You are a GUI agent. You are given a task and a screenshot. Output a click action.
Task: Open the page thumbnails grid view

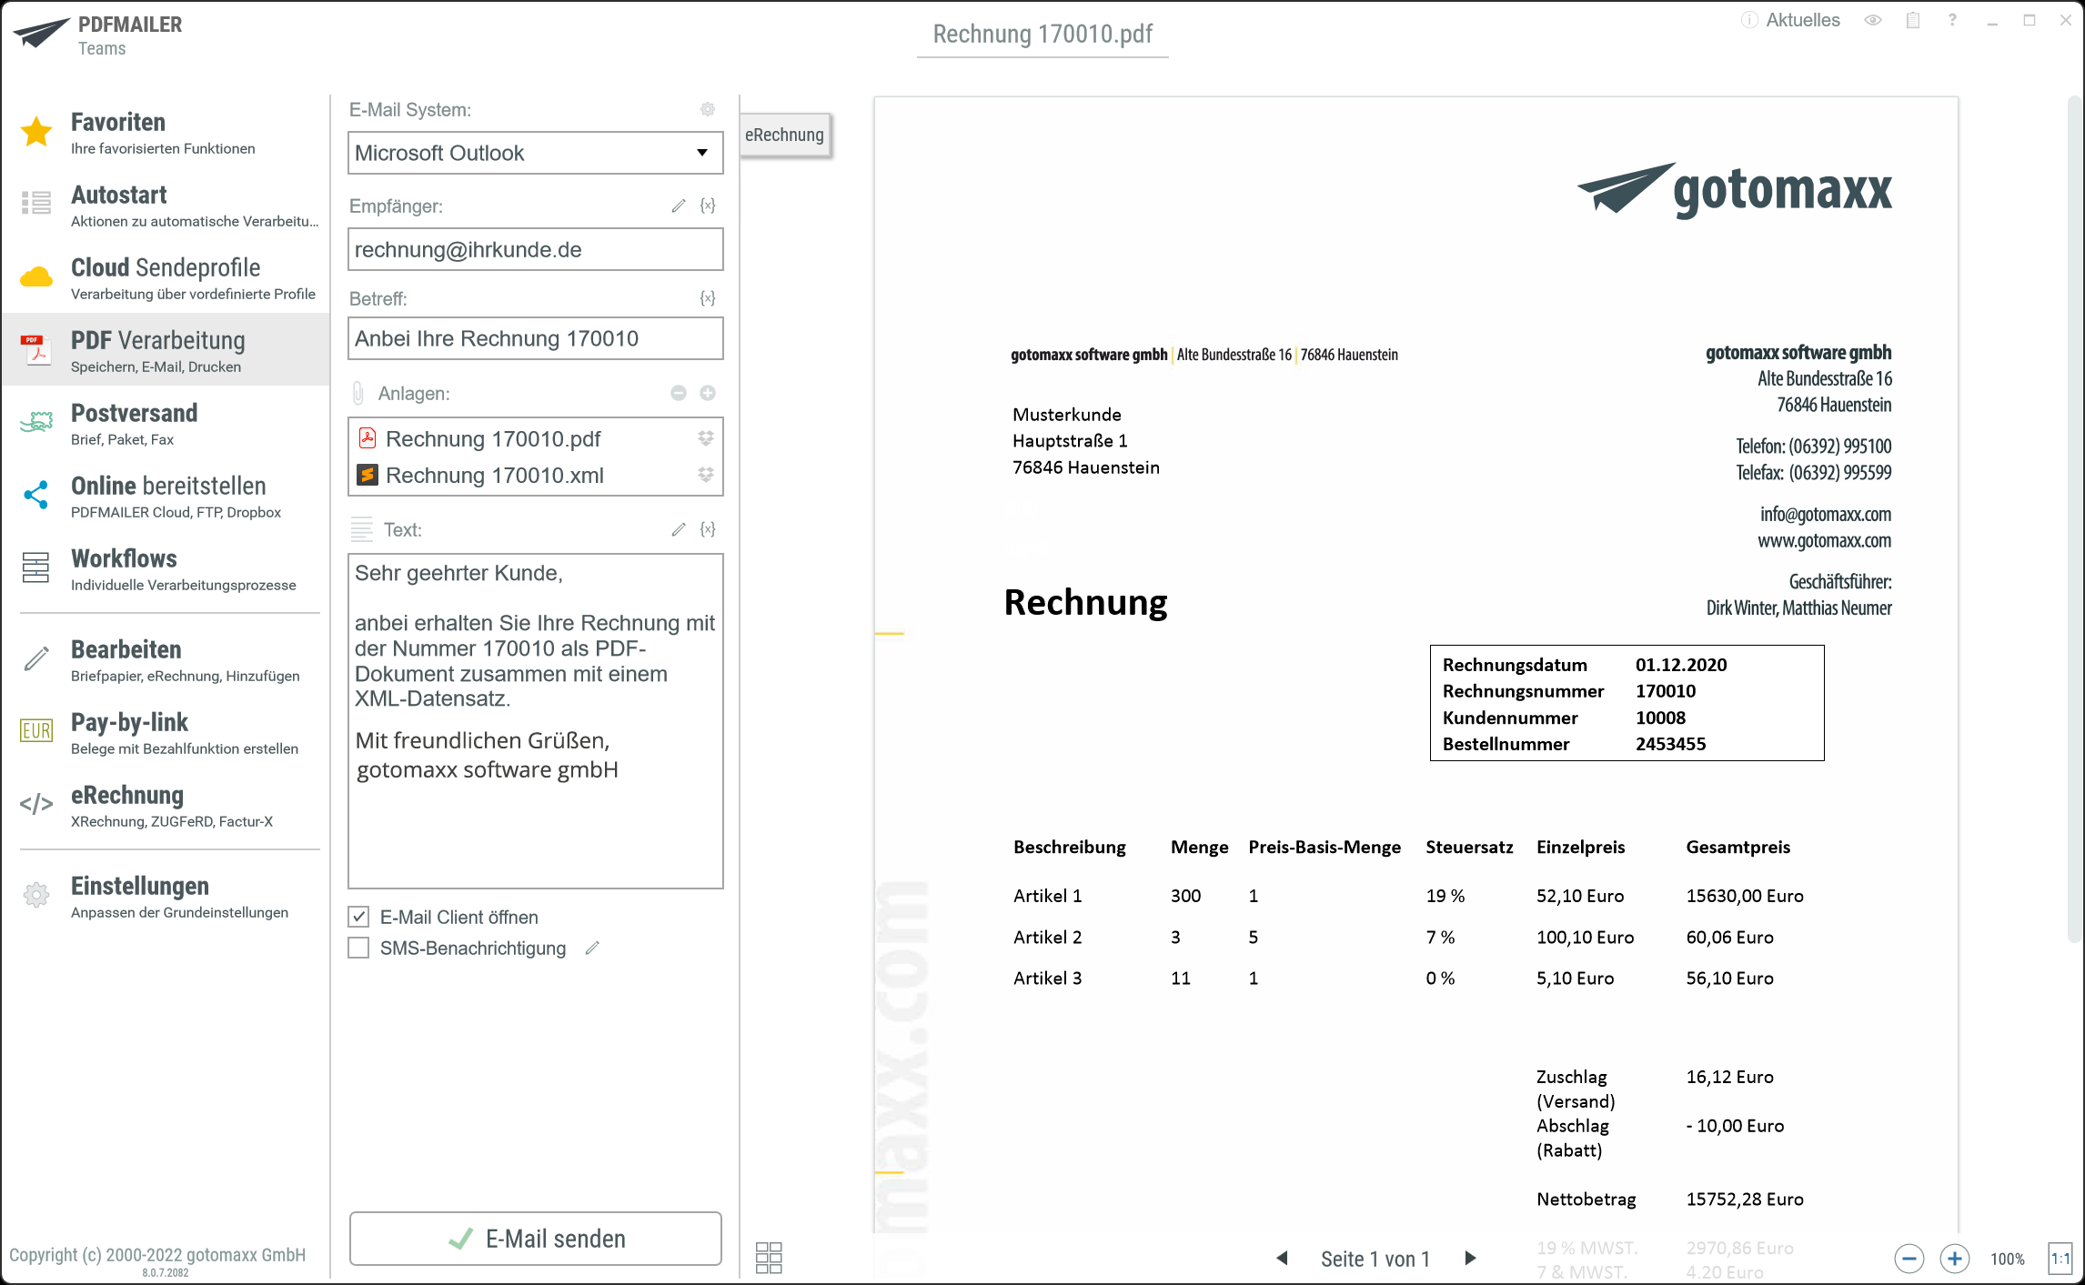(769, 1258)
